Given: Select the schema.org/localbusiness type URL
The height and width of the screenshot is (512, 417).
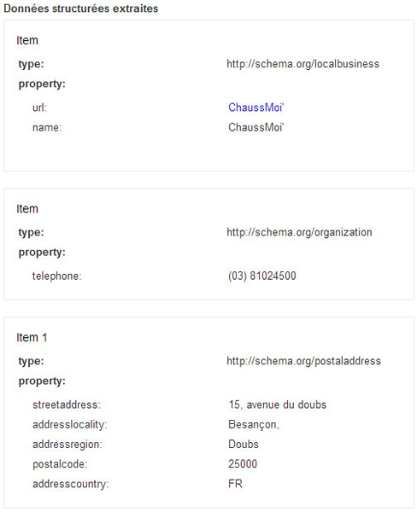Looking at the screenshot, I should tap(302, 64).
